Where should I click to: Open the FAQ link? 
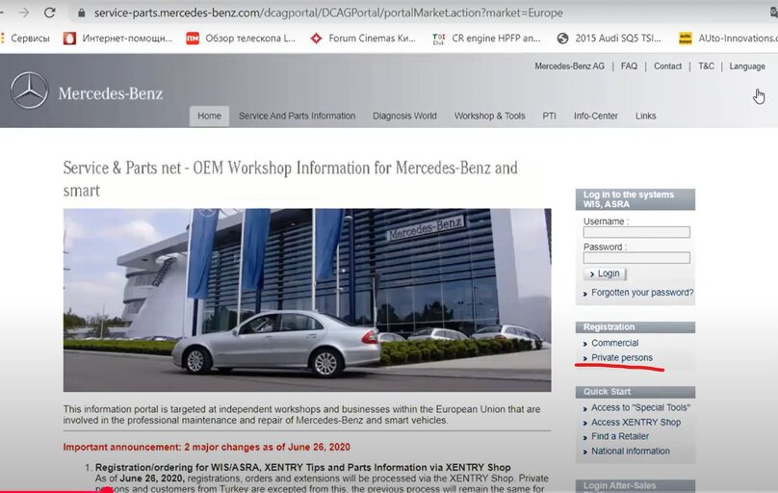click(629, 66)
